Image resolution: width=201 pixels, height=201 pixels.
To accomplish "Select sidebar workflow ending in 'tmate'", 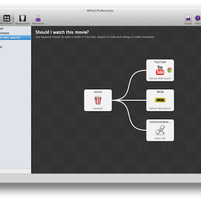I will [x=16, y=33].
